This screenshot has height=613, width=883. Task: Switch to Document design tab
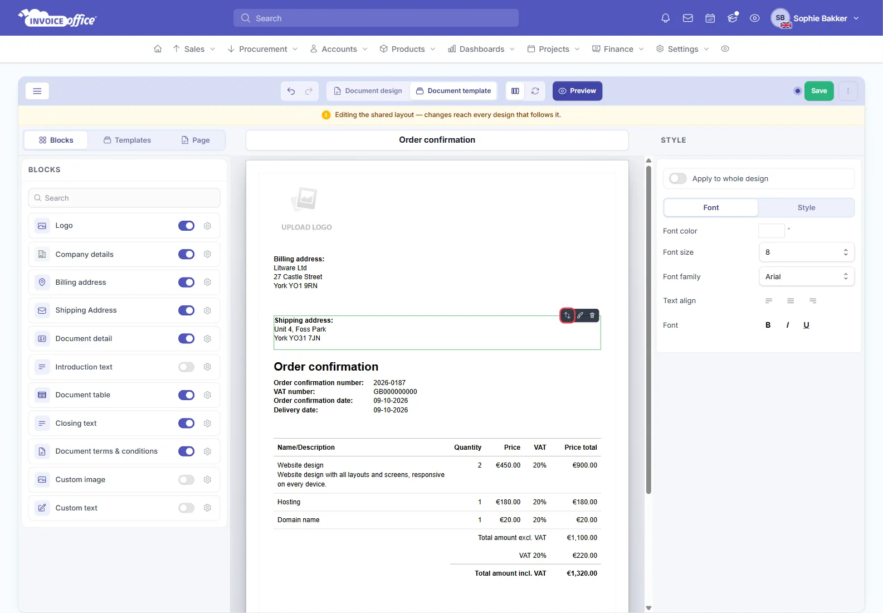click(368, 91)
